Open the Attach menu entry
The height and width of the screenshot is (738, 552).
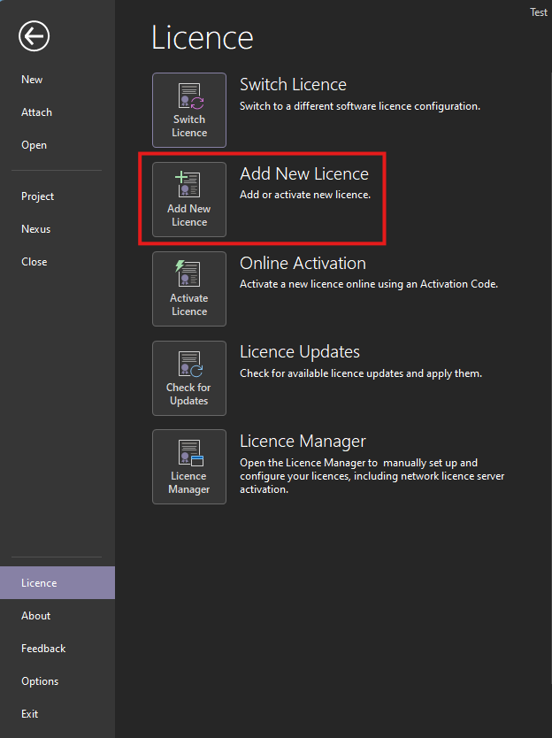click(36, 111)
